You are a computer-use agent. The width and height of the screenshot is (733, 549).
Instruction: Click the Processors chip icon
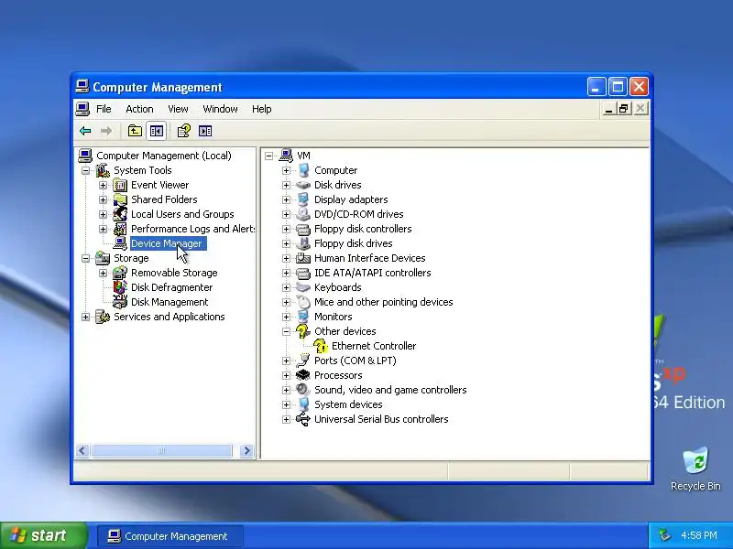pos(303,375)
